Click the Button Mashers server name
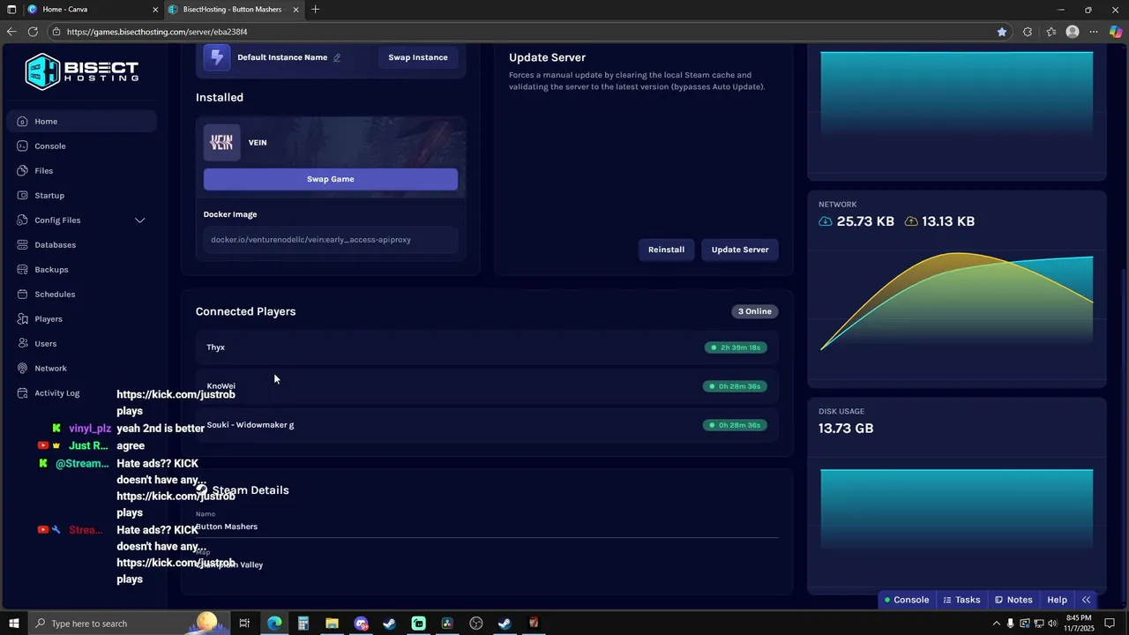 [227, 527]
